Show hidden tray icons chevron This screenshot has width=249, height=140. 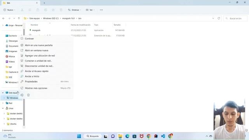pyautogui.click(x=207, y=136)
